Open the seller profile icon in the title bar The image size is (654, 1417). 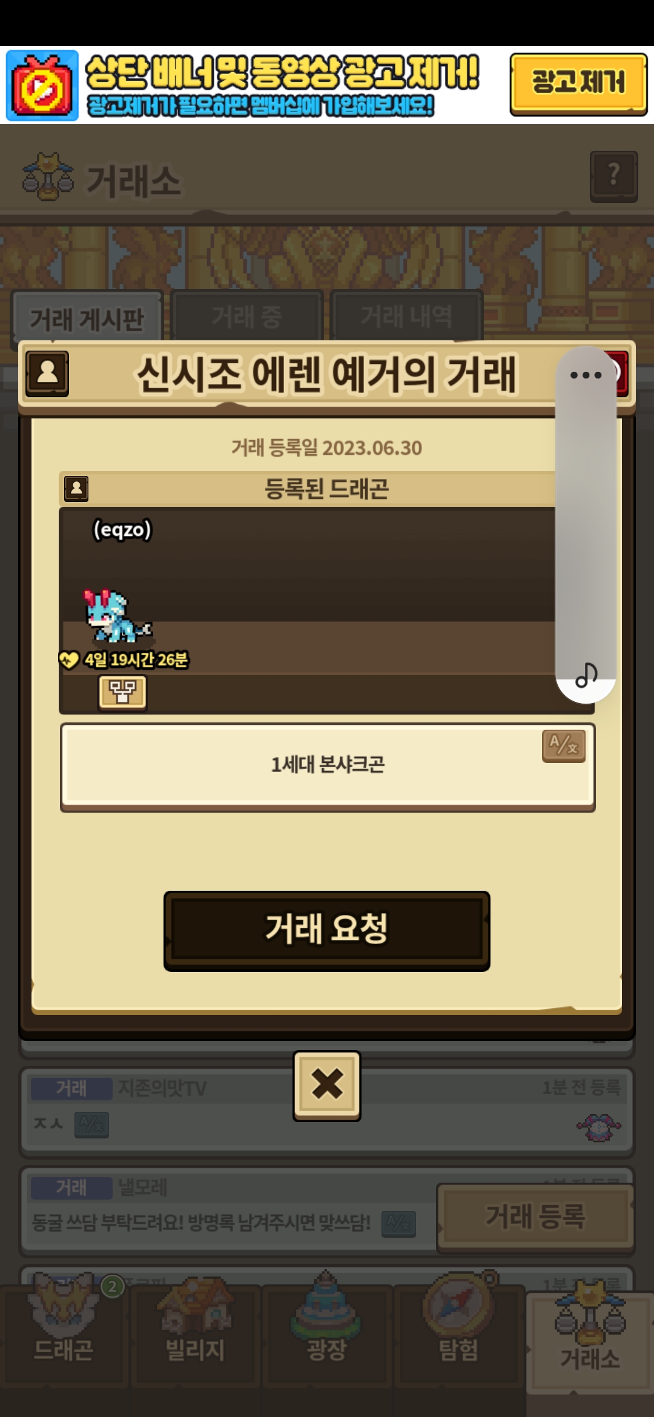point(47,373)
